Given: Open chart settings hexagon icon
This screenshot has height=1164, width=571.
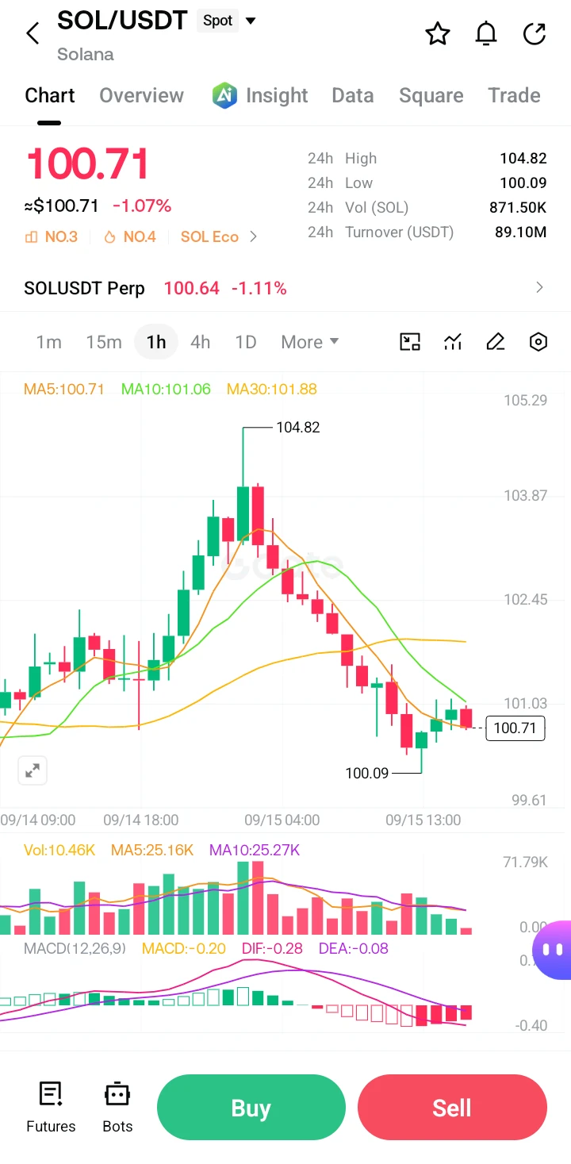Looking at the screenshot, I should pos(538,342).
